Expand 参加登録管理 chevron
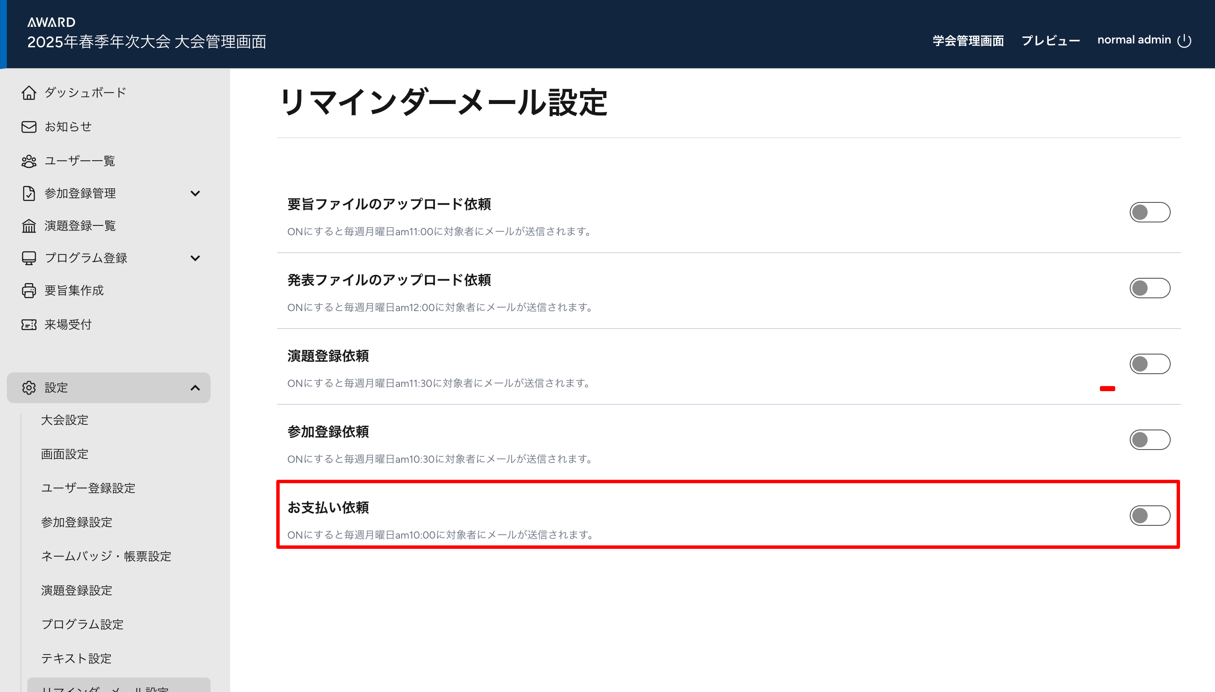This screenshot has width=1215, height=692. tap(195, 193)
